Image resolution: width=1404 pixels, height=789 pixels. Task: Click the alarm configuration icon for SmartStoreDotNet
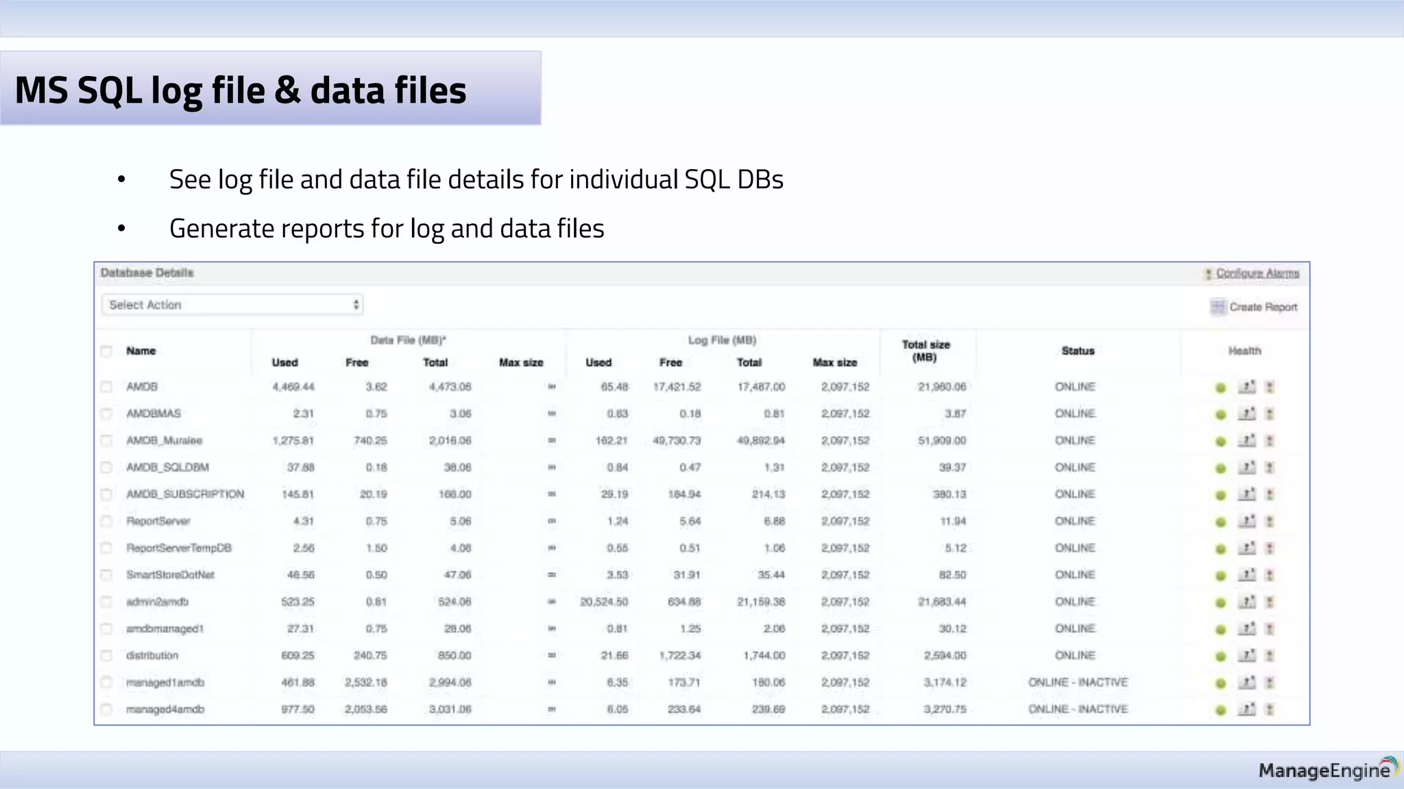coord(1270,575)
